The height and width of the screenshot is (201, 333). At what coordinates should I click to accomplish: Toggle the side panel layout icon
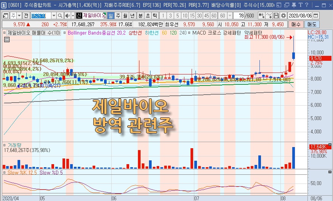pos(5,16)
